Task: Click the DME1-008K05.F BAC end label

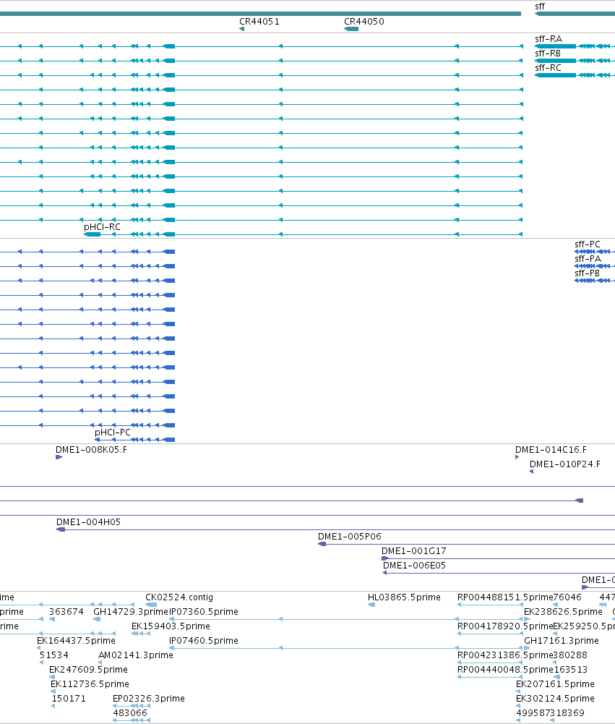Action: point(91,450)
